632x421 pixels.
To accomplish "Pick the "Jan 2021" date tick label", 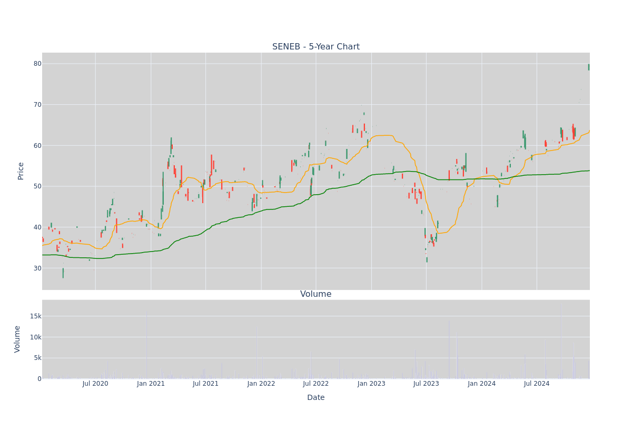I will tap(151, 384).
